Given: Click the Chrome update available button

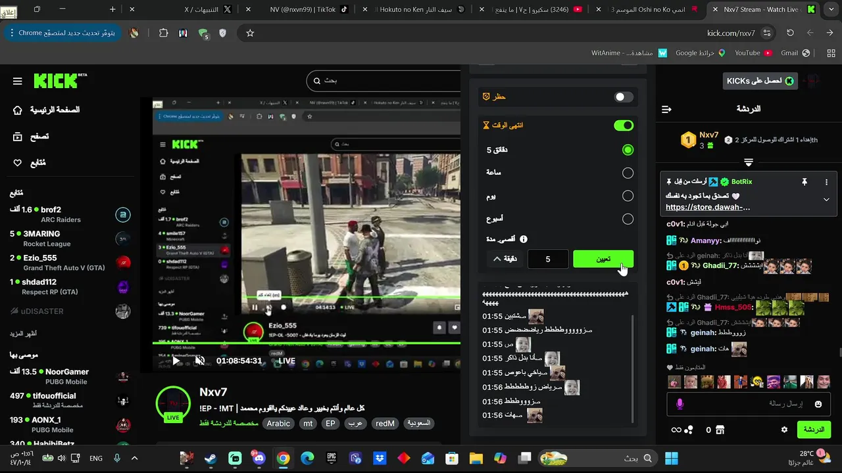Looking at the screenshot, I should (62, 33).
